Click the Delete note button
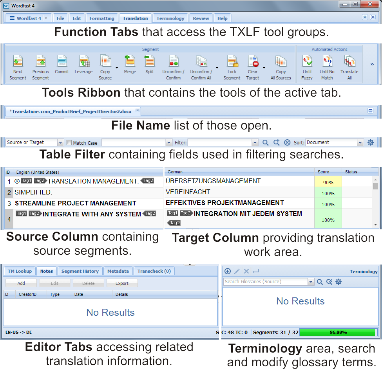Screen dimensions: 382x369 tap(88, 283)
